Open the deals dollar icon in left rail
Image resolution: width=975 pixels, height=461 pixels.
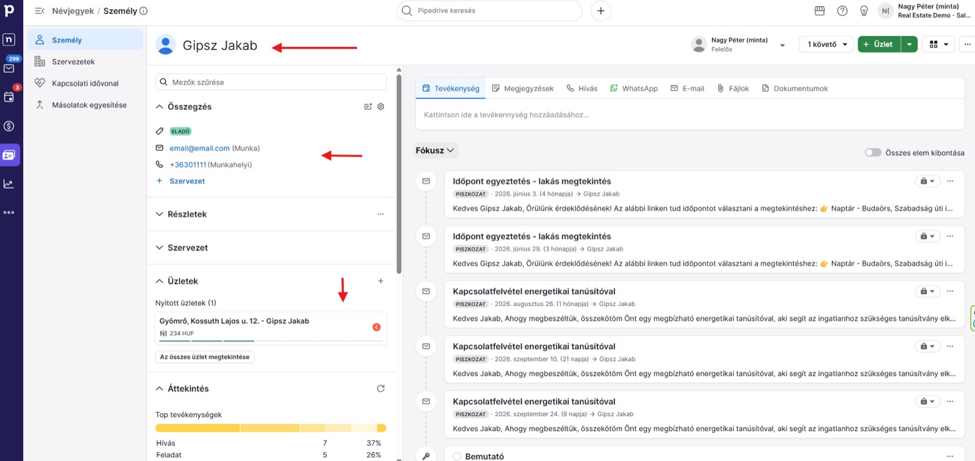(9, 126)
